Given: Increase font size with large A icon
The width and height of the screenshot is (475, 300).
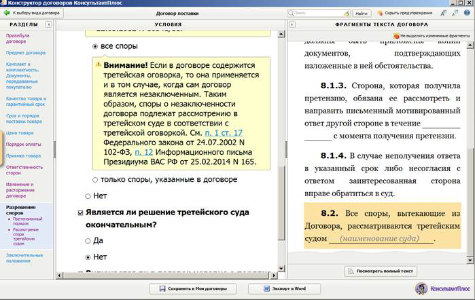Looking at the screenshot, I should coord(443,13).
